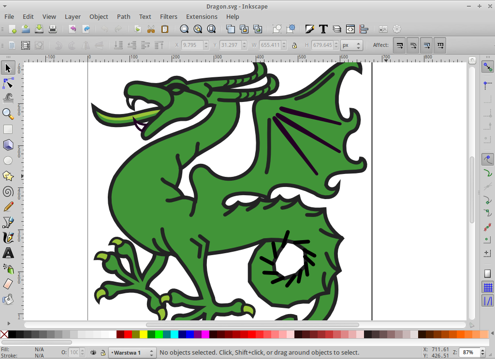Select the Pencil freehand tool
This screenshot has width=495, height=359.
coord(8,207)
